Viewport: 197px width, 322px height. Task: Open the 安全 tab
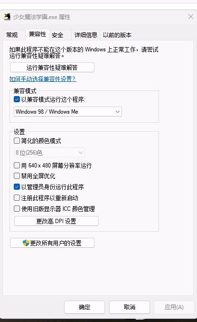pyautogui.click(x=57, y=35)
